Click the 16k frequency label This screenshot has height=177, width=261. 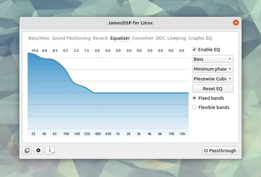(182, 134)
